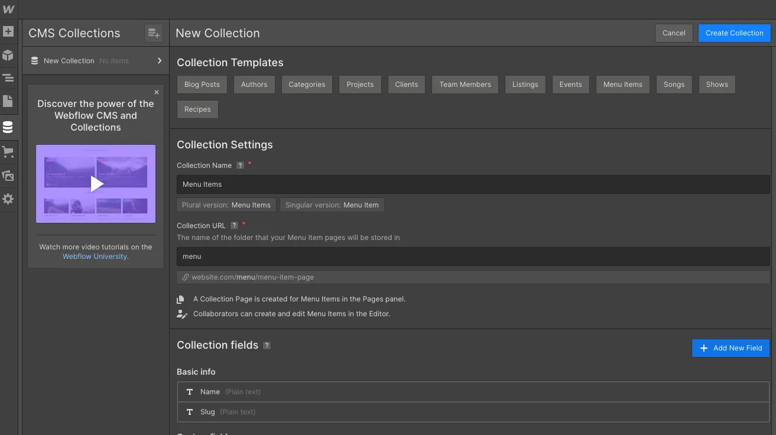Viewport: 776px width, 435px height.
Task: Click the Collection Settings heading
Action: point(225,145)
